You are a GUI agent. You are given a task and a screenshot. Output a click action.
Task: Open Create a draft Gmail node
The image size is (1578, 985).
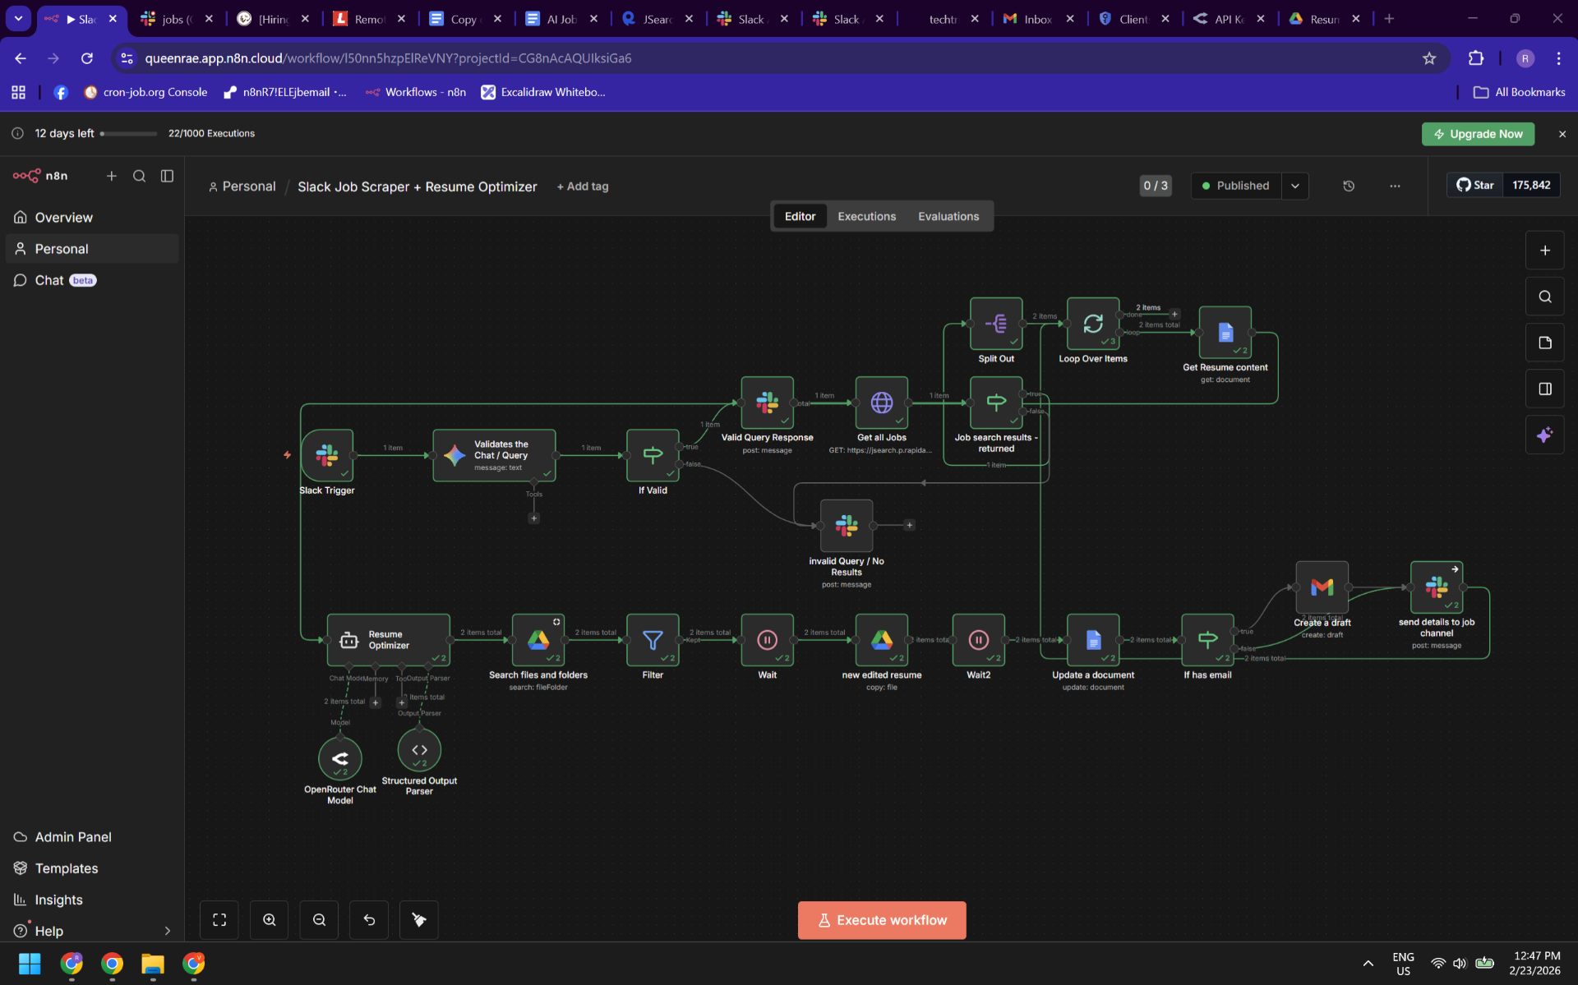[1322, 587]
